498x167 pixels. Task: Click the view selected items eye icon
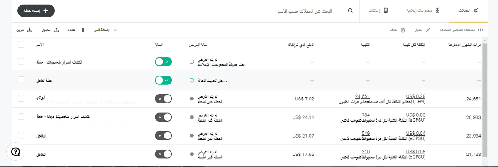click(x=481, y=30)
